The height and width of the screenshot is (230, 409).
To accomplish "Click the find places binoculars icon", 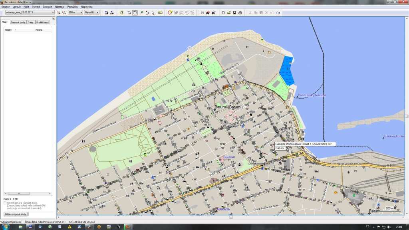I will 202,12.
